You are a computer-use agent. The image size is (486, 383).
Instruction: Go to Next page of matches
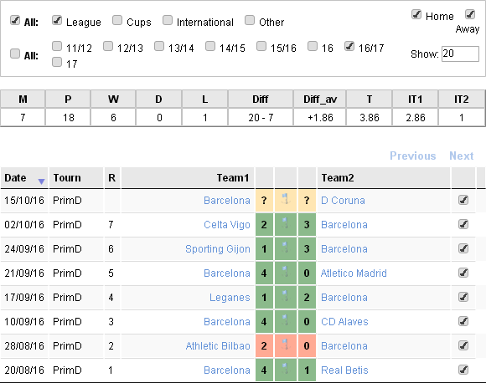tap(462, 156)
